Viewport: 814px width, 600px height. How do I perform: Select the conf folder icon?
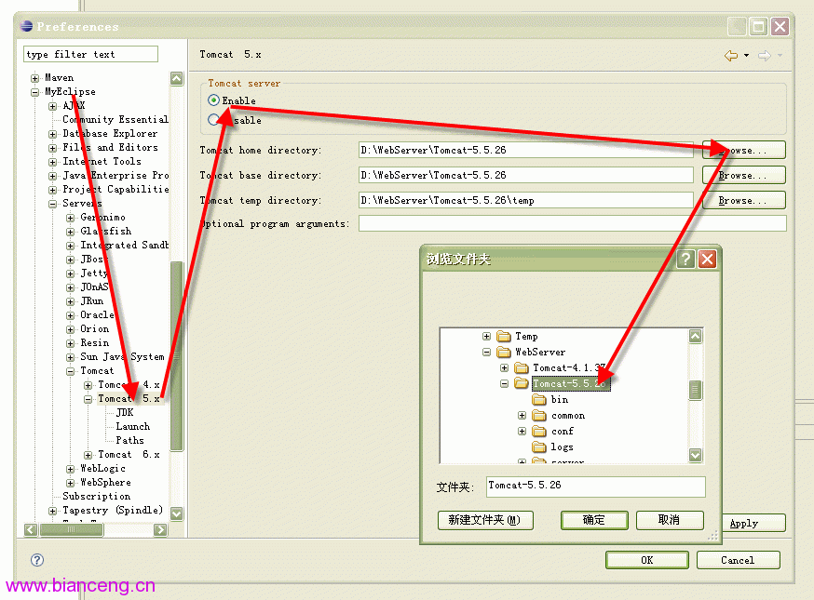click(x=539, y=432)
